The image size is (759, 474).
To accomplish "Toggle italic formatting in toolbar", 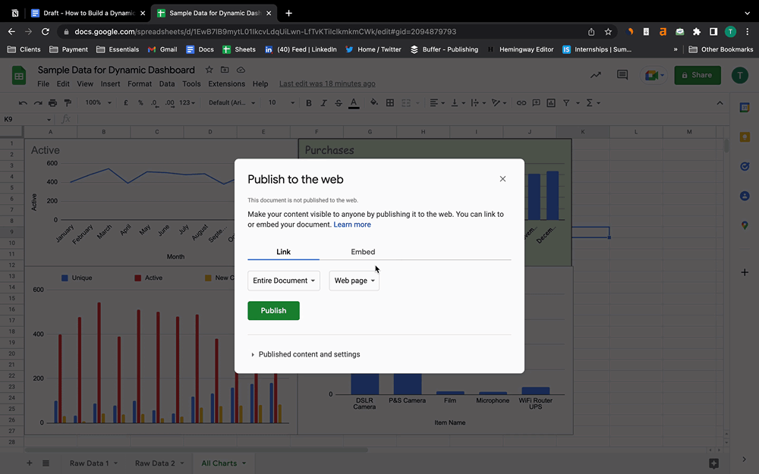I will pos(323,103).
